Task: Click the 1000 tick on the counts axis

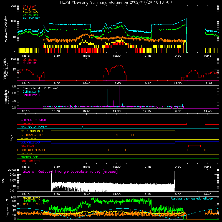Action: [x=12, y=6]
